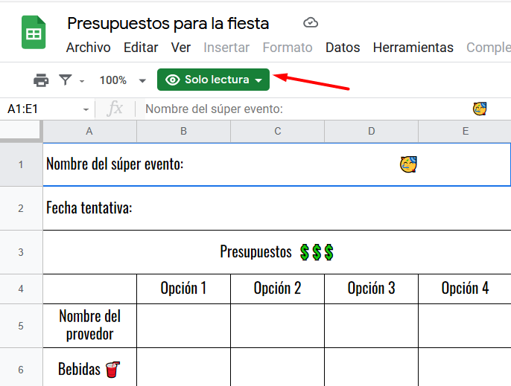Image resolution: width=511 pixels, height=386 pixels.
Task: Open the Herramientas menu
Action: 413,48
